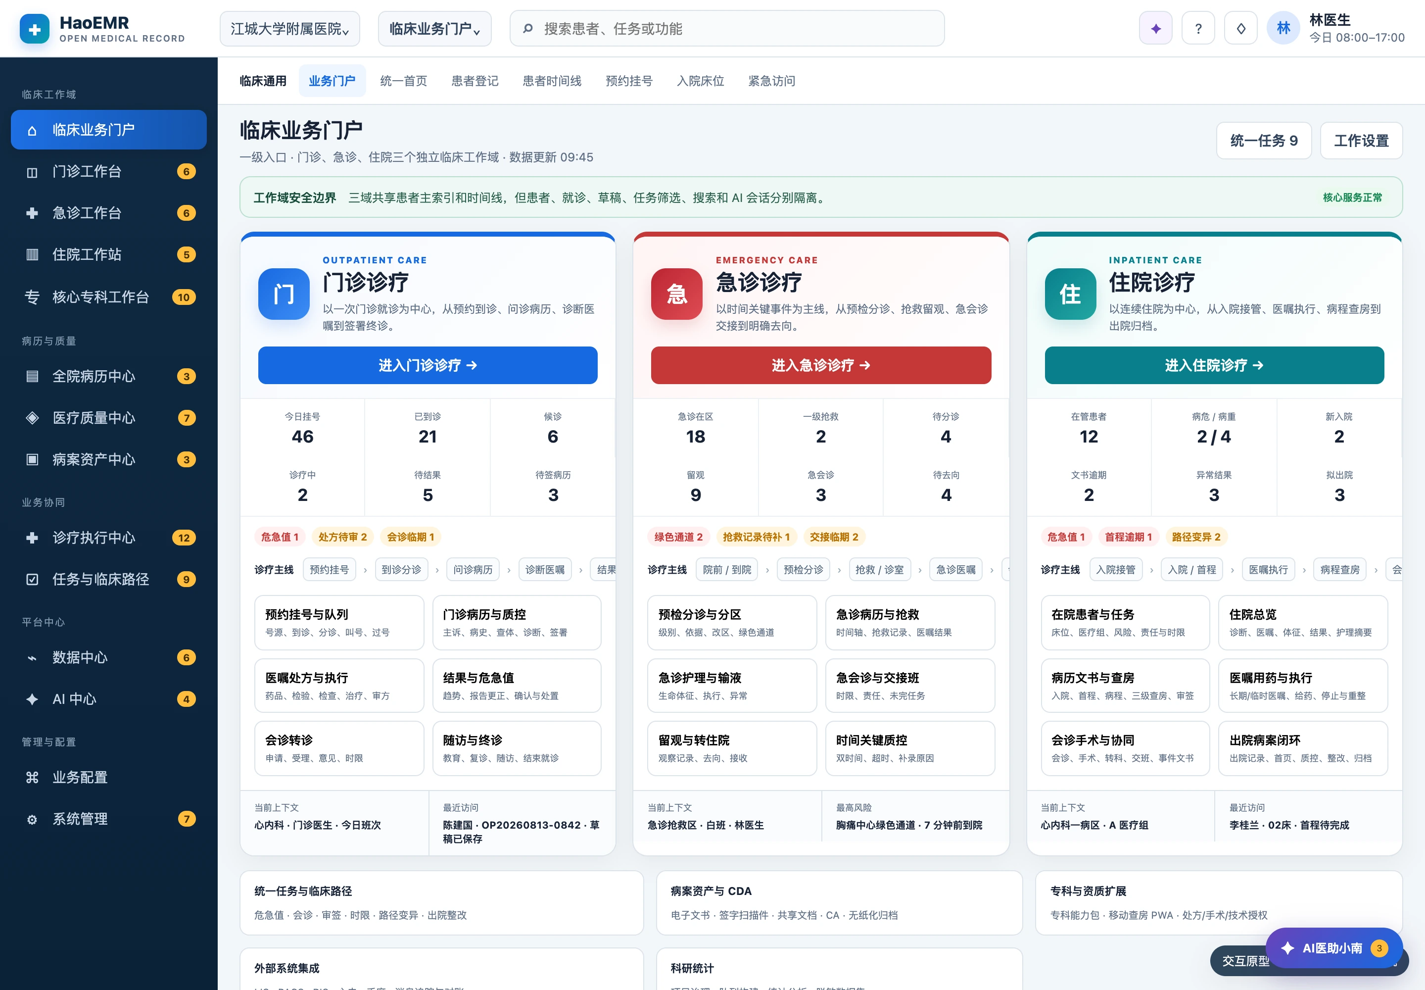Click the 住 inpatient tile icon
Screen dimensions: 1425x990
tap(1070, 294)
